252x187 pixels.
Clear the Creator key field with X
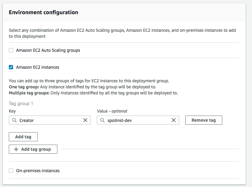(x=85, y=120)
